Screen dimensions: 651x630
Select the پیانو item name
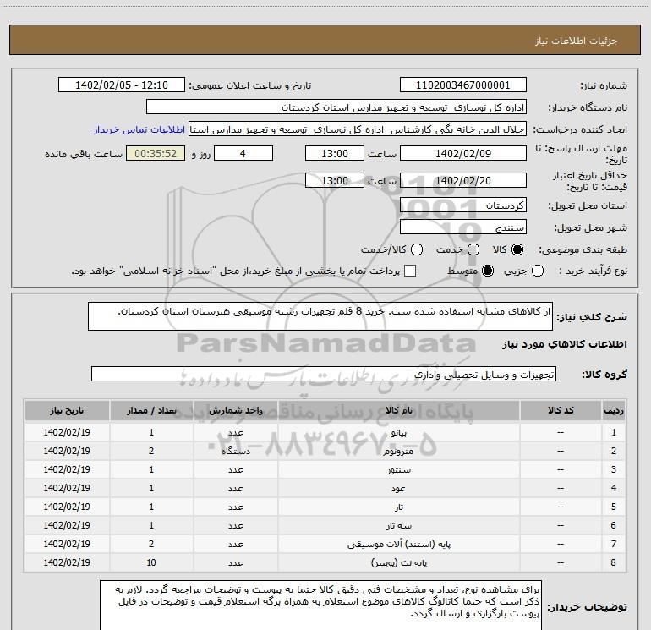398,433
